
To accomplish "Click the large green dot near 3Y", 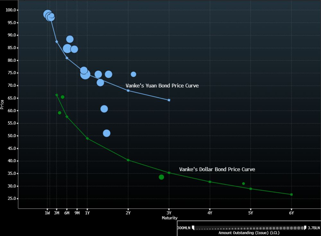I will point(161,177).
